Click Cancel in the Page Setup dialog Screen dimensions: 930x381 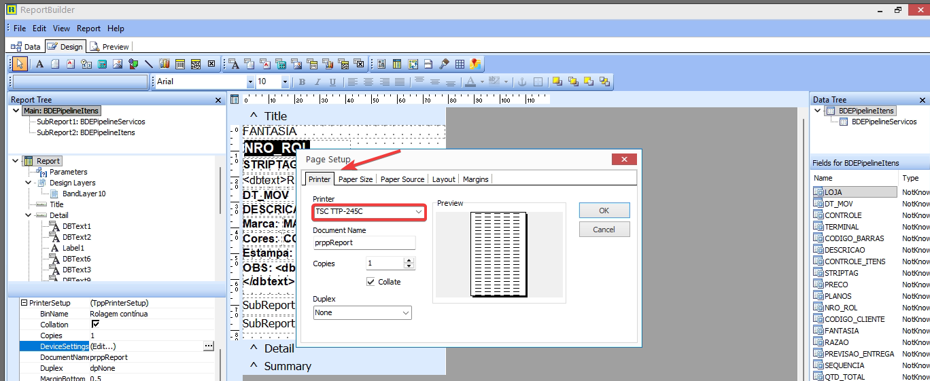(604, 230)
